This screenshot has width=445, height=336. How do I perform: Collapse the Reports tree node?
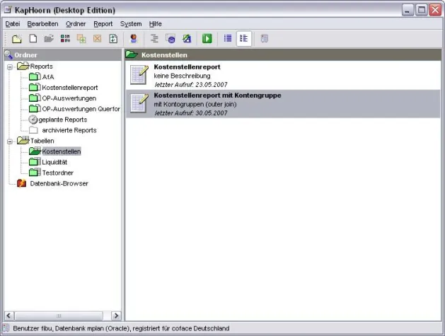10,66
